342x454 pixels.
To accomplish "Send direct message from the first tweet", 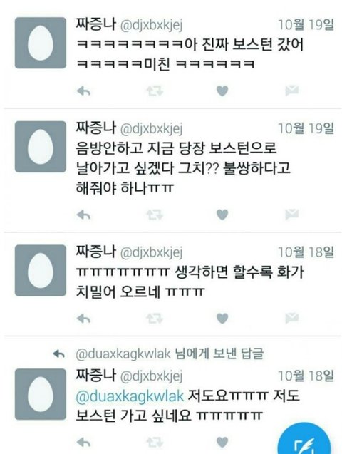I will pos(291,91).
